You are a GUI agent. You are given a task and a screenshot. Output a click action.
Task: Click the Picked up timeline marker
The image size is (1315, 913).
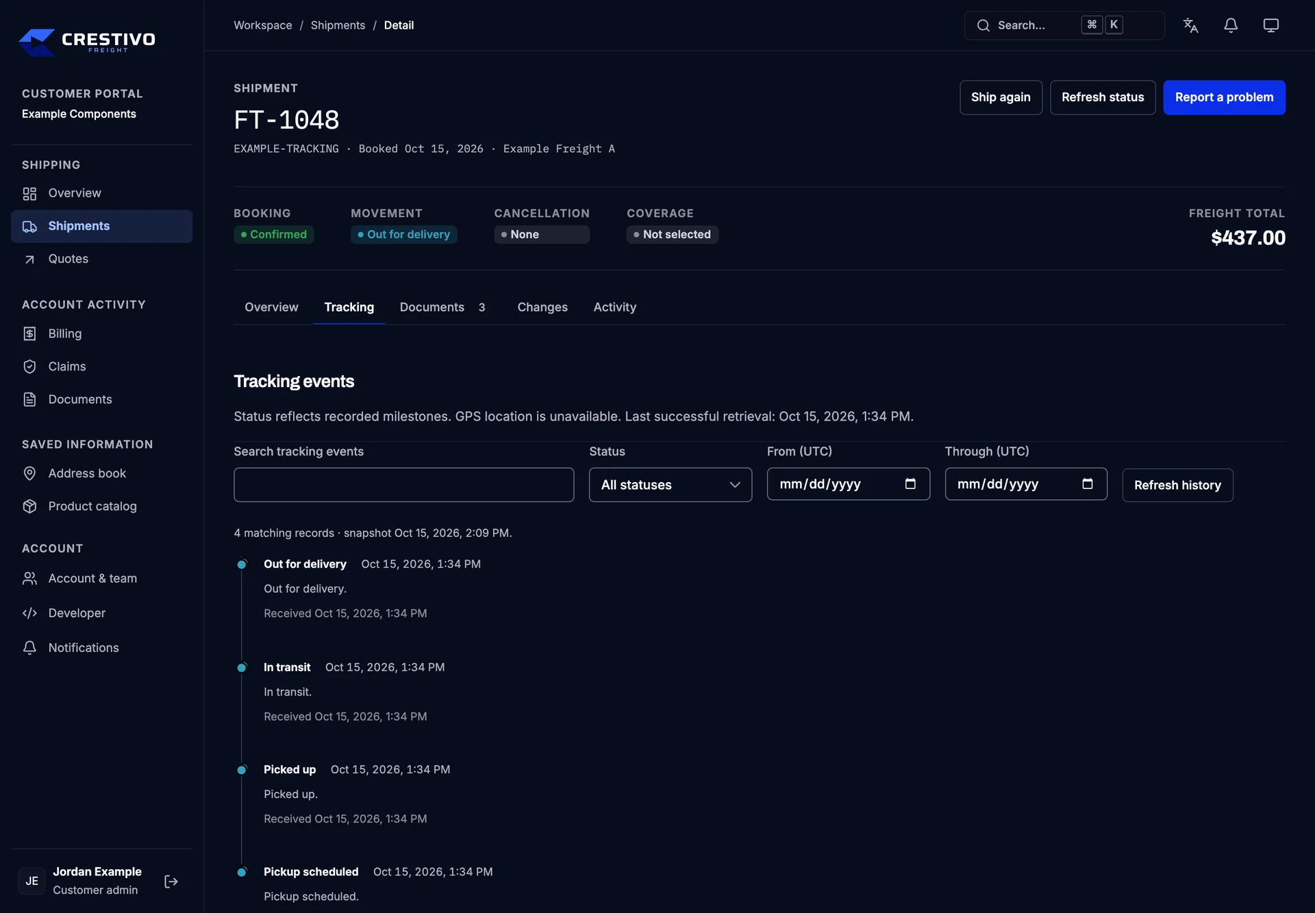pyautogui.click(x=242, y=770)
